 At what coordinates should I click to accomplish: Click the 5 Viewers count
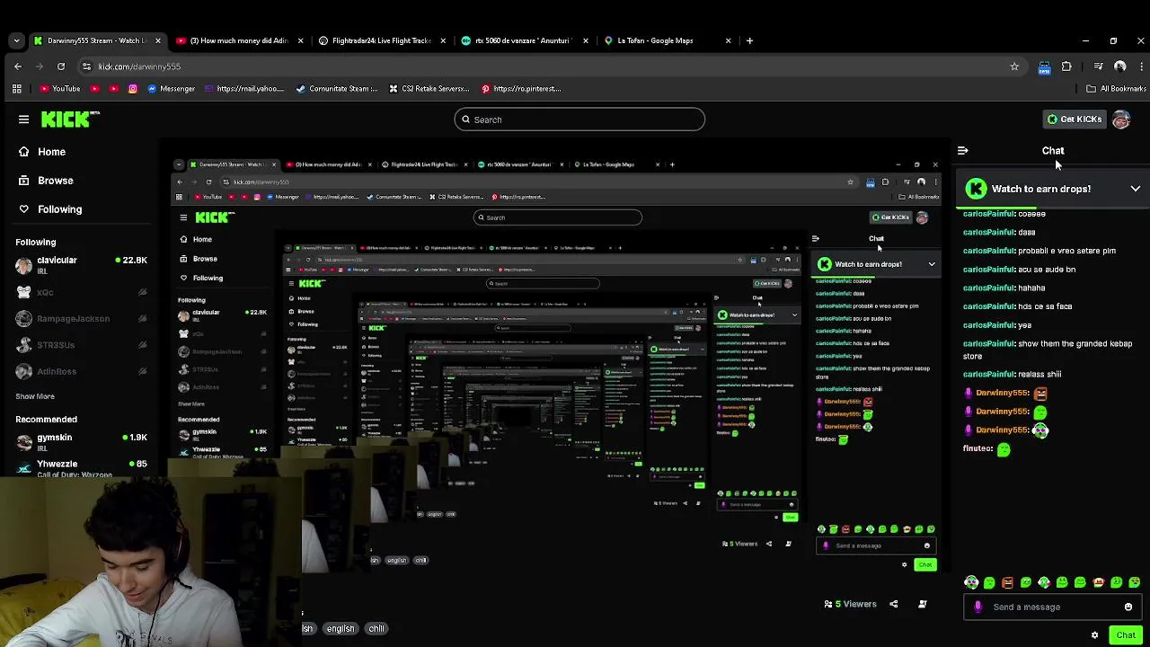tap(855, 604)
